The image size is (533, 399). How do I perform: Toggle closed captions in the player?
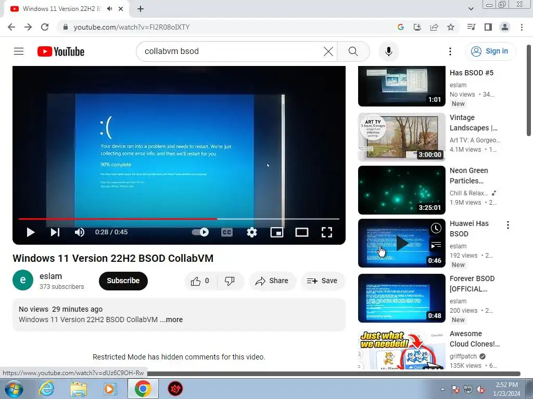[227, 232]
